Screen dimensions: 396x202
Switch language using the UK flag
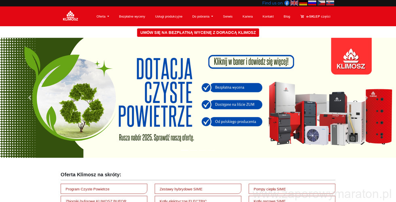[x=294, y=3]
